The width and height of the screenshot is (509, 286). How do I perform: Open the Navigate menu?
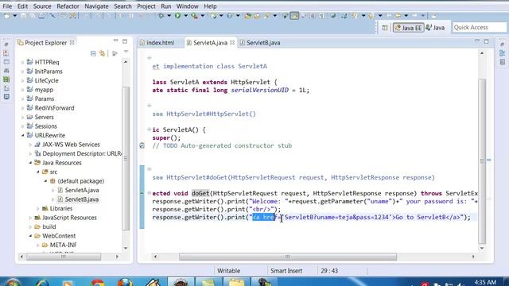point(96,6)
